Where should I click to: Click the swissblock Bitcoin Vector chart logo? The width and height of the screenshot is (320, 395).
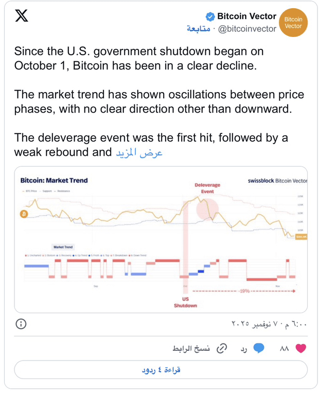277,181
